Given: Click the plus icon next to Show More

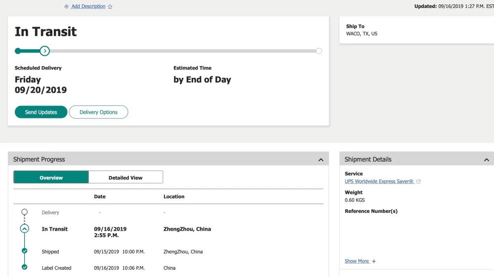Looking at the screenshot, I should click(374, 261).
